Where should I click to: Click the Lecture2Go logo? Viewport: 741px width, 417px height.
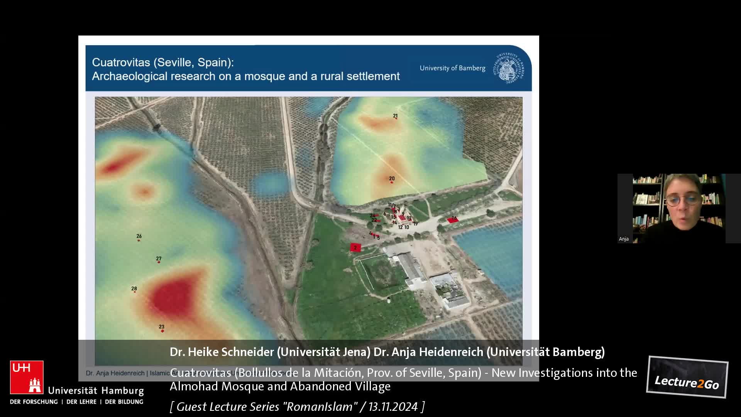[x=687, y=377]
